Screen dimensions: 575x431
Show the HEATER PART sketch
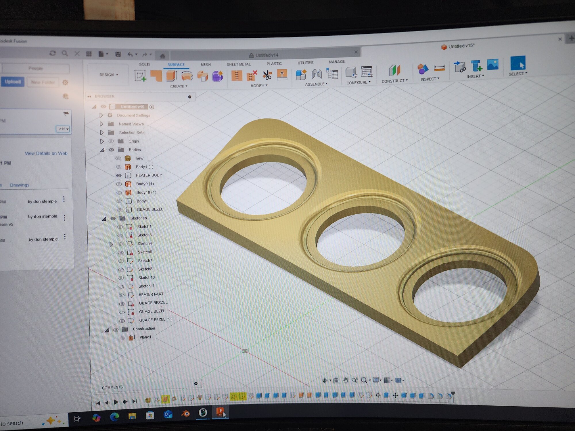tap(122, 295)
